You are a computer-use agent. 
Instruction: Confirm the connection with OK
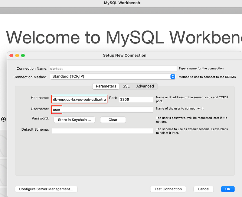(228, 189)
